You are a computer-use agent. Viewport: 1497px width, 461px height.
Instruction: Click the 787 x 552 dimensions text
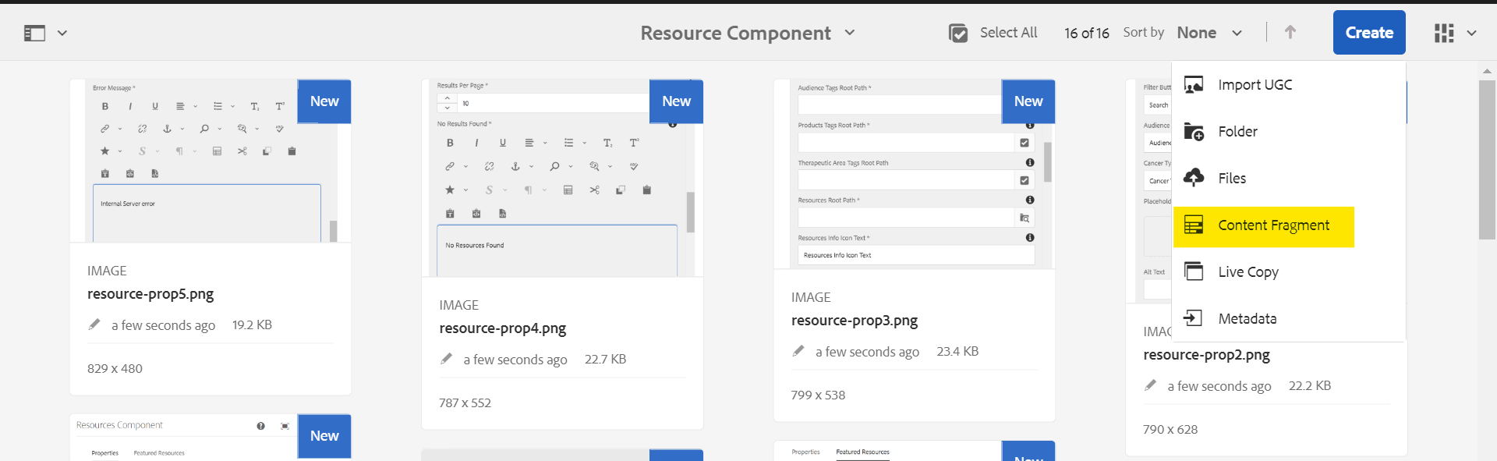click(x=465, y=402)
